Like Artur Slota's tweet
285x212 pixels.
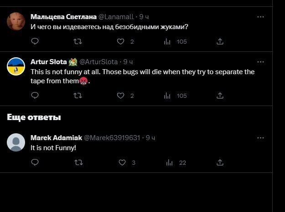121,96
